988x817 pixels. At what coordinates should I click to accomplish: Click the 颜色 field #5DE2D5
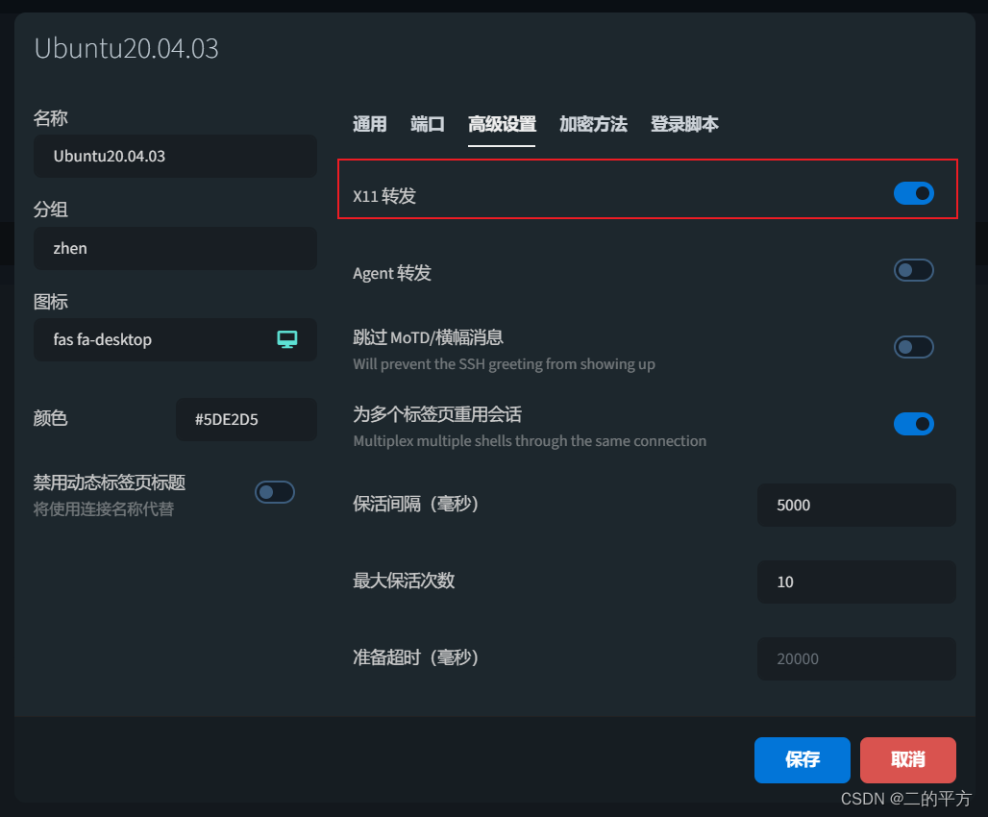(x=246, y=420)
